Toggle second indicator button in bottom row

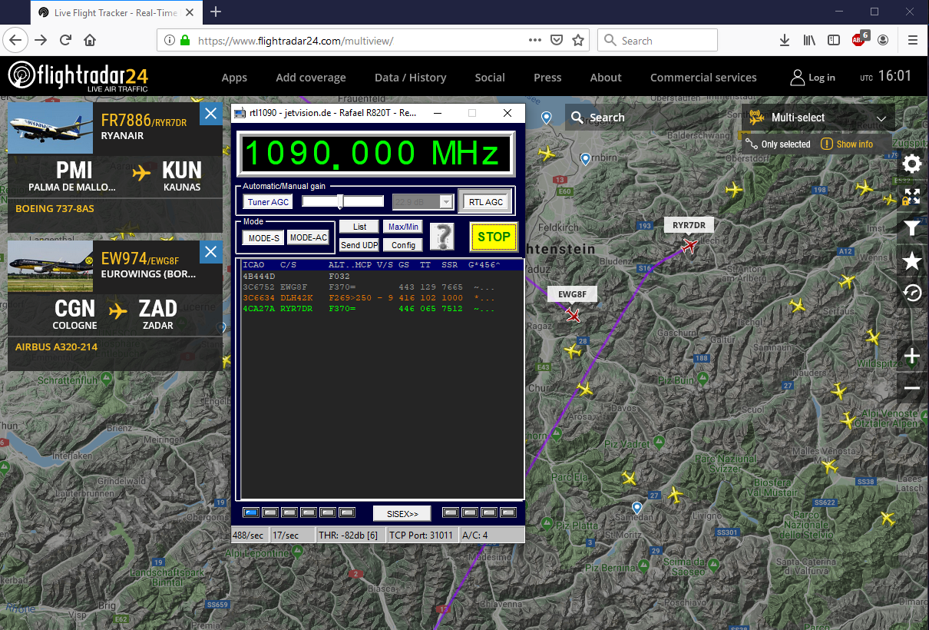pos(270,512)
